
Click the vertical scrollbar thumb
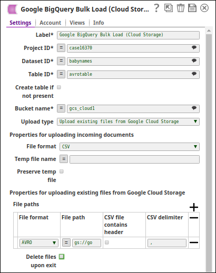[209, 153]
